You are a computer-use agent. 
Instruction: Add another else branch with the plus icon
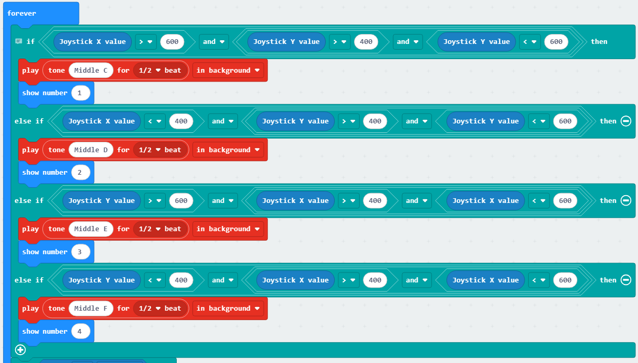coord(20,349)
